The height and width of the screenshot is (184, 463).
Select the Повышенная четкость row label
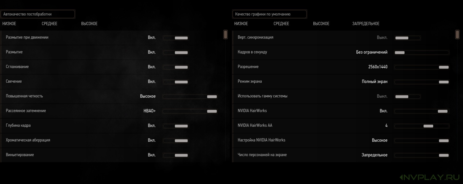[24, 96]
